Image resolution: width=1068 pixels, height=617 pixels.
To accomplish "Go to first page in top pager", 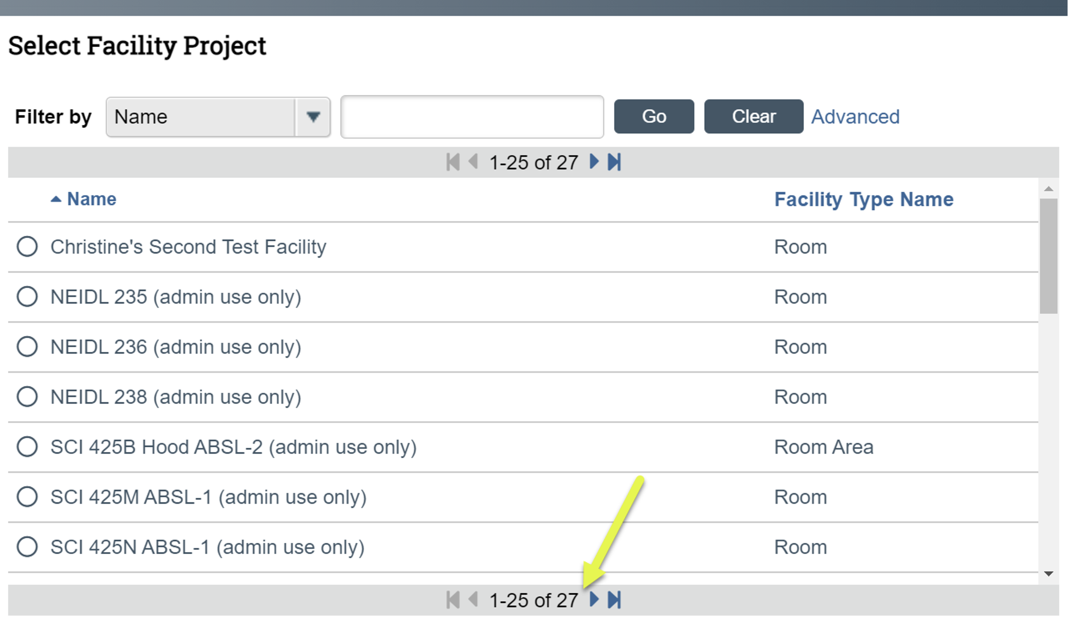I will [x=453, y=162].
